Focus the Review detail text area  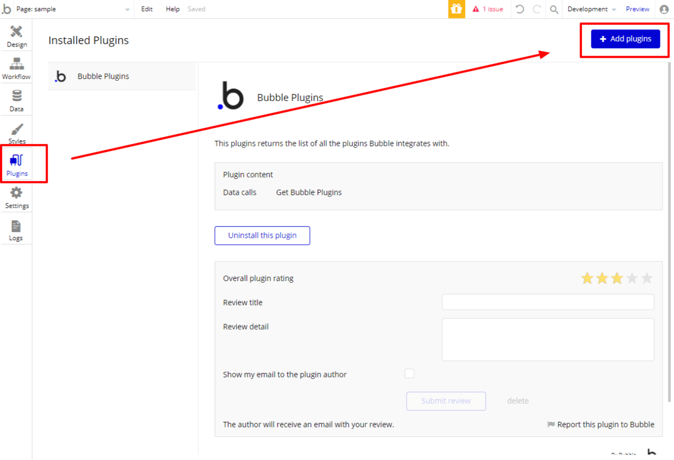click(x=548, y=339)
